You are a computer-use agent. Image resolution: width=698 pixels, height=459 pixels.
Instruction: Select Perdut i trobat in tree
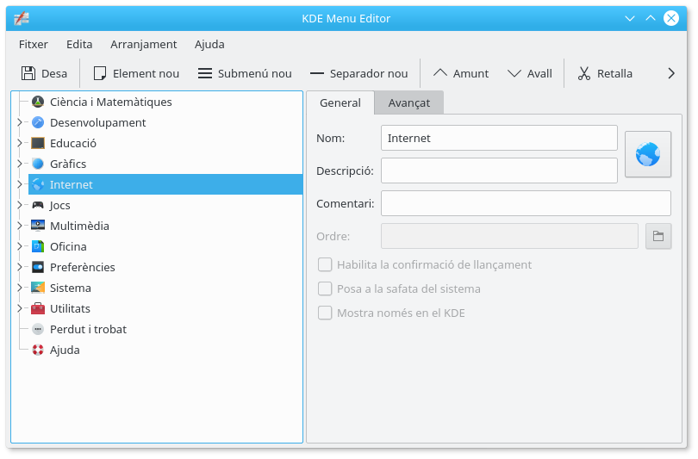pos(87,329)
